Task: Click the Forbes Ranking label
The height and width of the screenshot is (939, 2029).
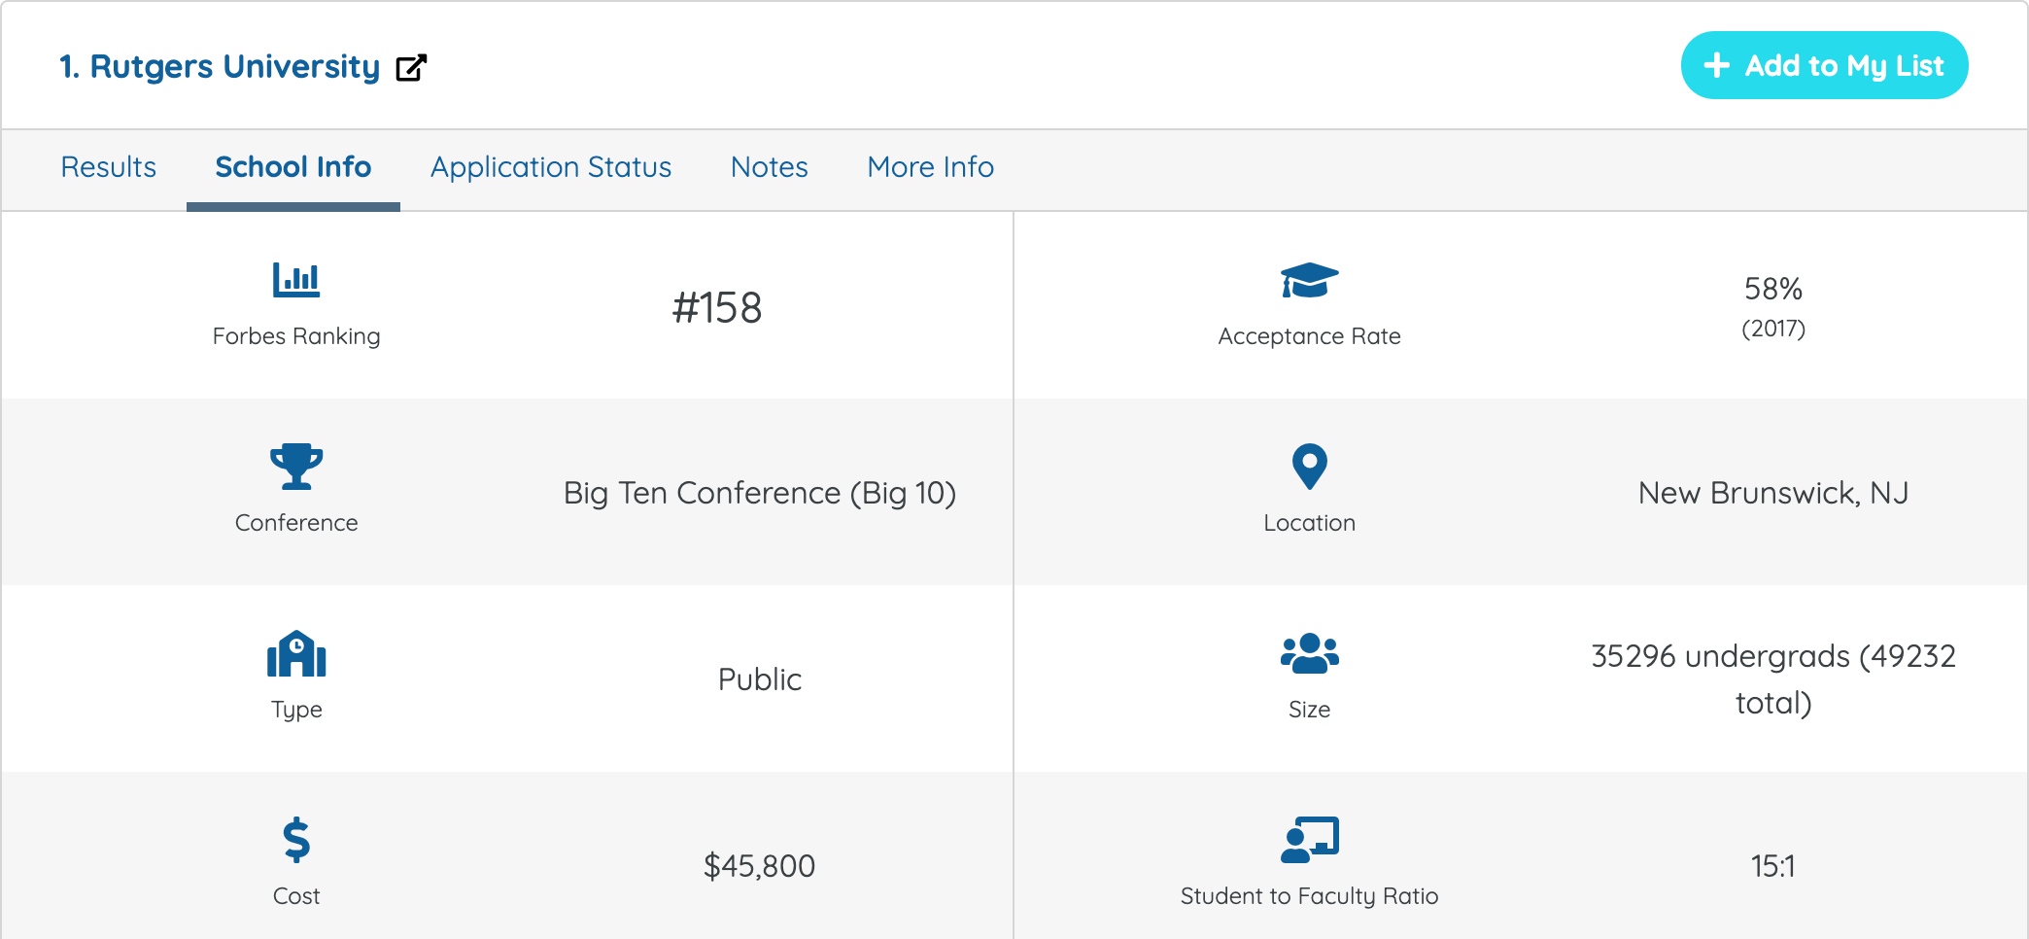Action: coord(296,336)
